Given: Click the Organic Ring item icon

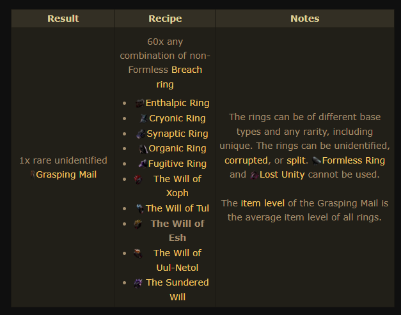Looking at the screenshot, I should point(143,149).
